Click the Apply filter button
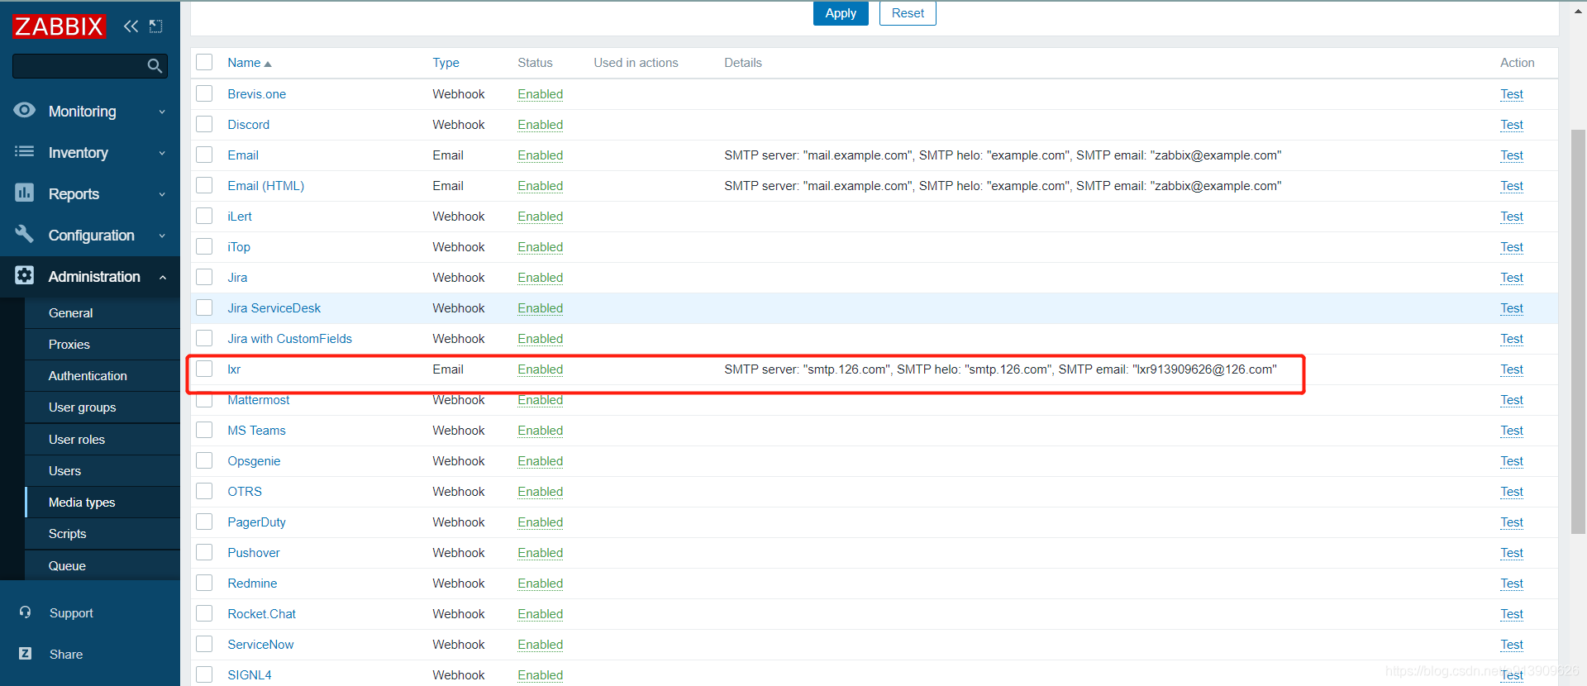 pyautogui.click(x=841, y=13)
